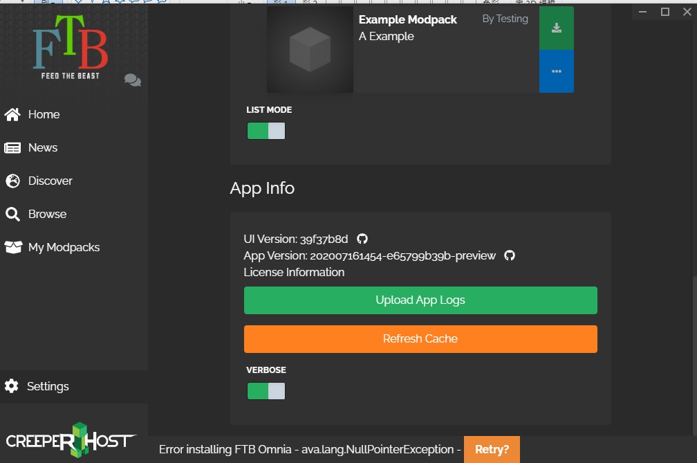Screen dimensions: 697x463
Task: Navigate to My Modpacks in the sidebar
Action: 62,247
